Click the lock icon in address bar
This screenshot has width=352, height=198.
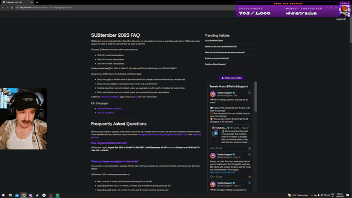click(17, 8)
